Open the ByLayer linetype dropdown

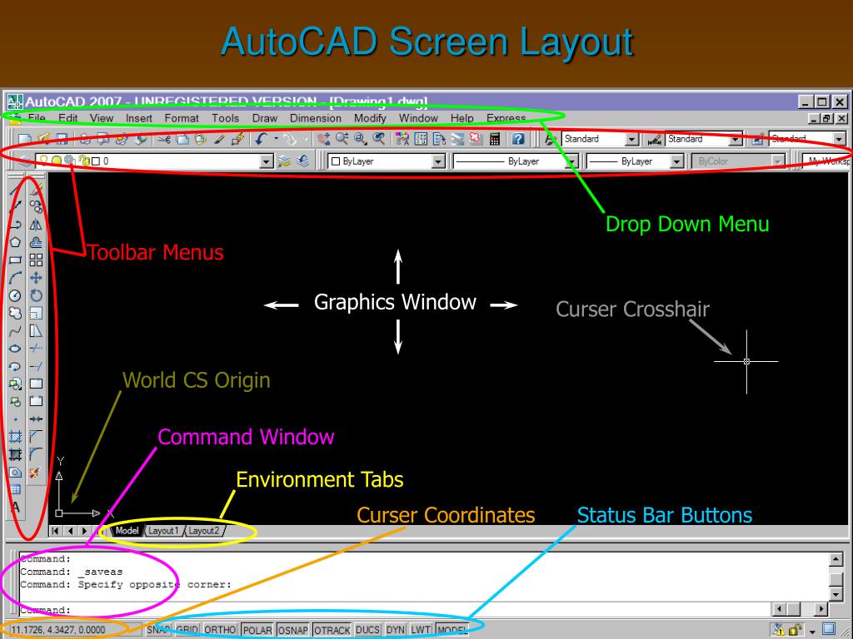571,161
